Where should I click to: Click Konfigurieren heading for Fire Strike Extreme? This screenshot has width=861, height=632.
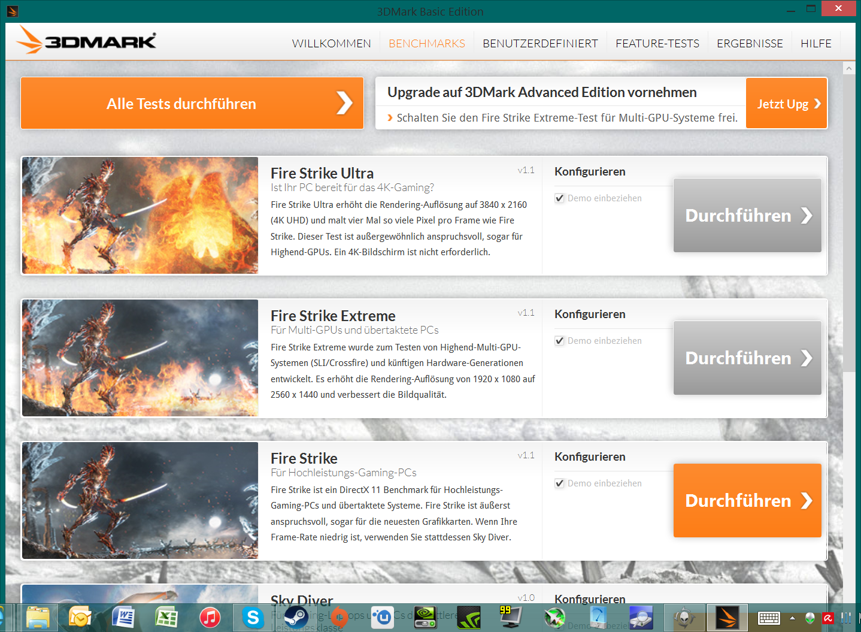590,314
